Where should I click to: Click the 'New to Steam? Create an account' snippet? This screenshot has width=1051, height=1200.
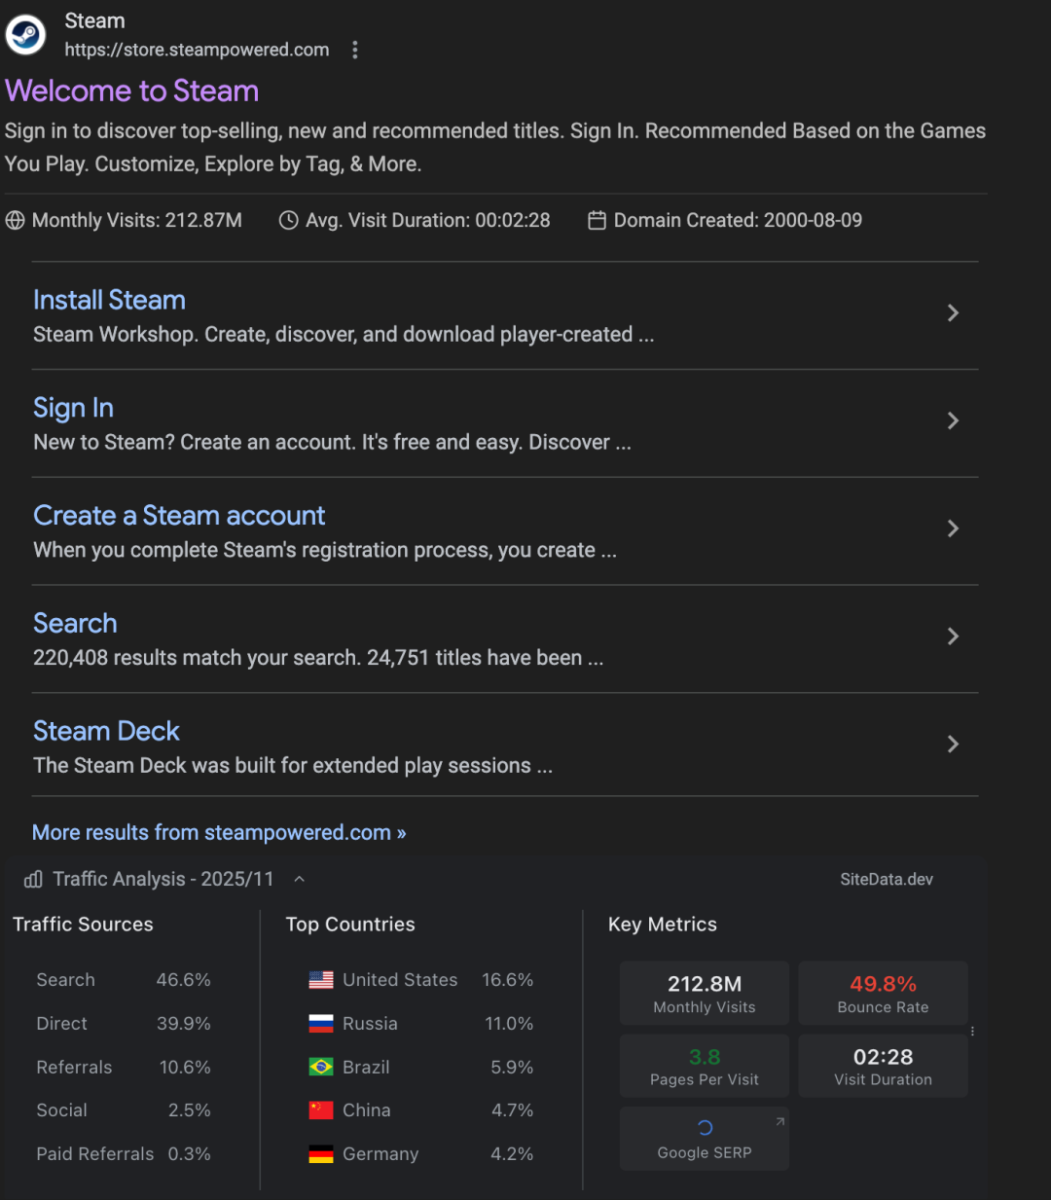[332, 443]
